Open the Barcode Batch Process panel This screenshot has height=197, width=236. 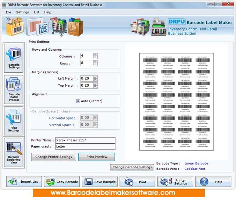click(14, 90)
